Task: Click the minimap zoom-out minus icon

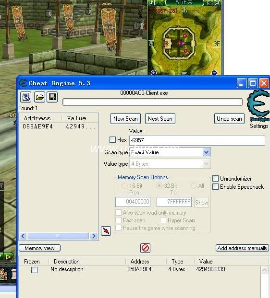Action: point(214,73)
